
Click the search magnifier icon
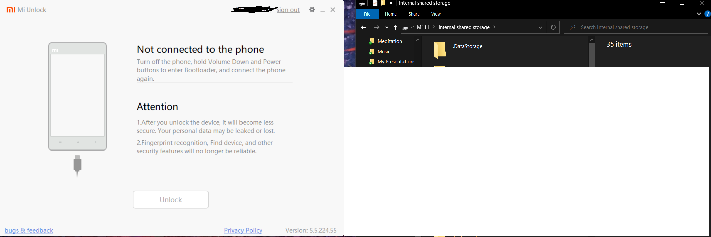coord(572,27)
